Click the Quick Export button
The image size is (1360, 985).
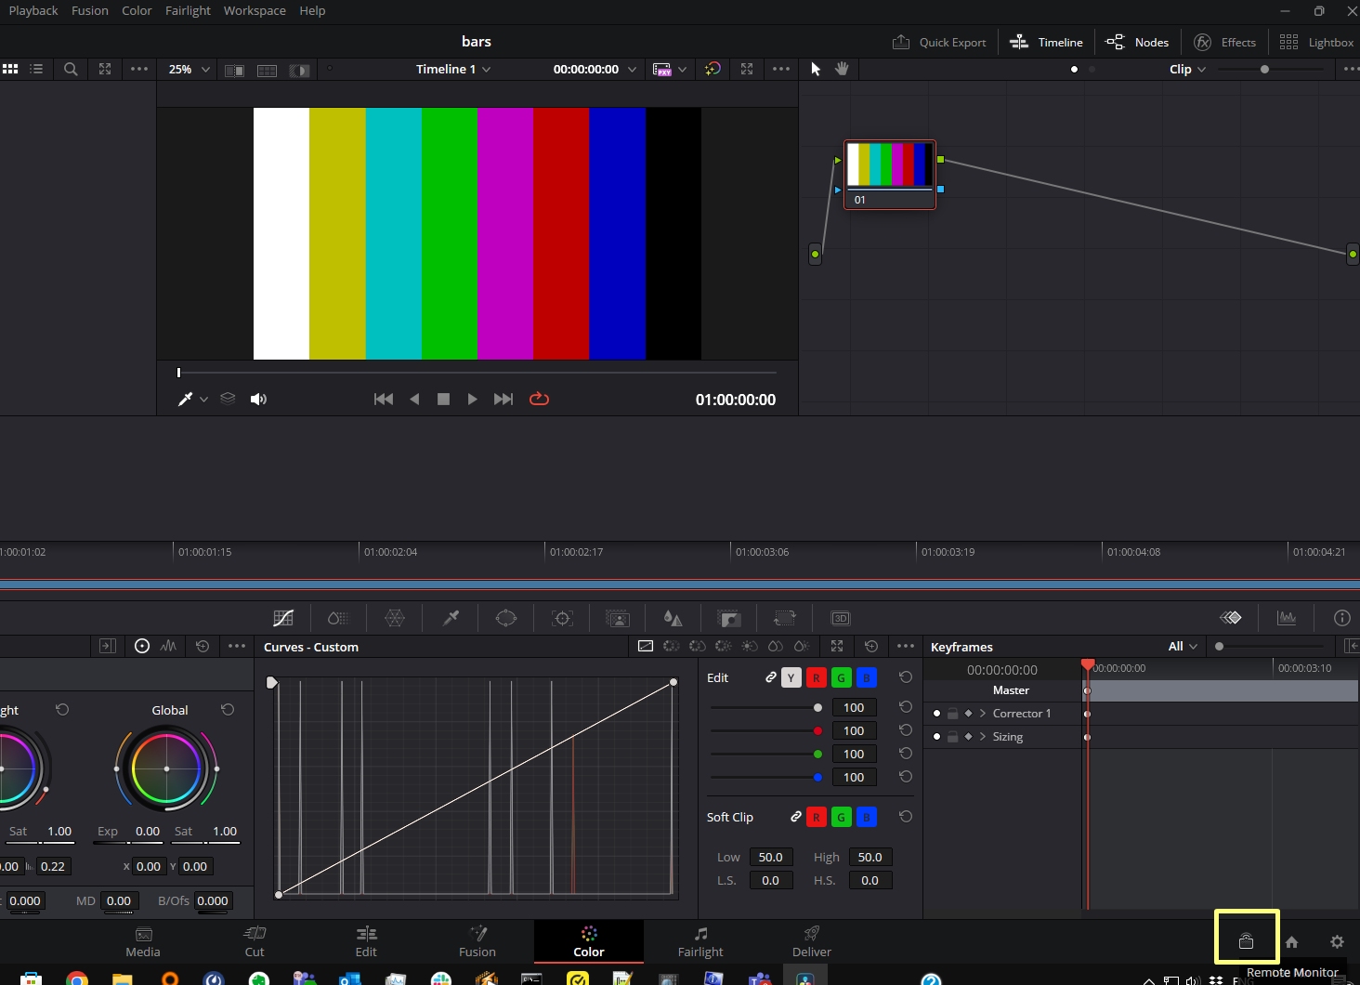(939, 42)
